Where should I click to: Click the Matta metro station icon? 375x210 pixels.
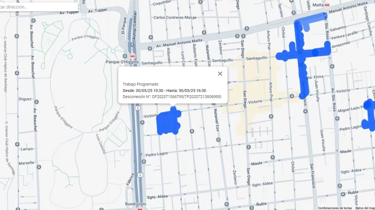coord(327,5)
